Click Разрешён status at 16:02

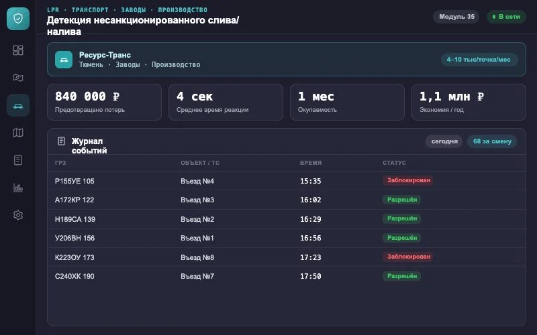coord(401,199)
